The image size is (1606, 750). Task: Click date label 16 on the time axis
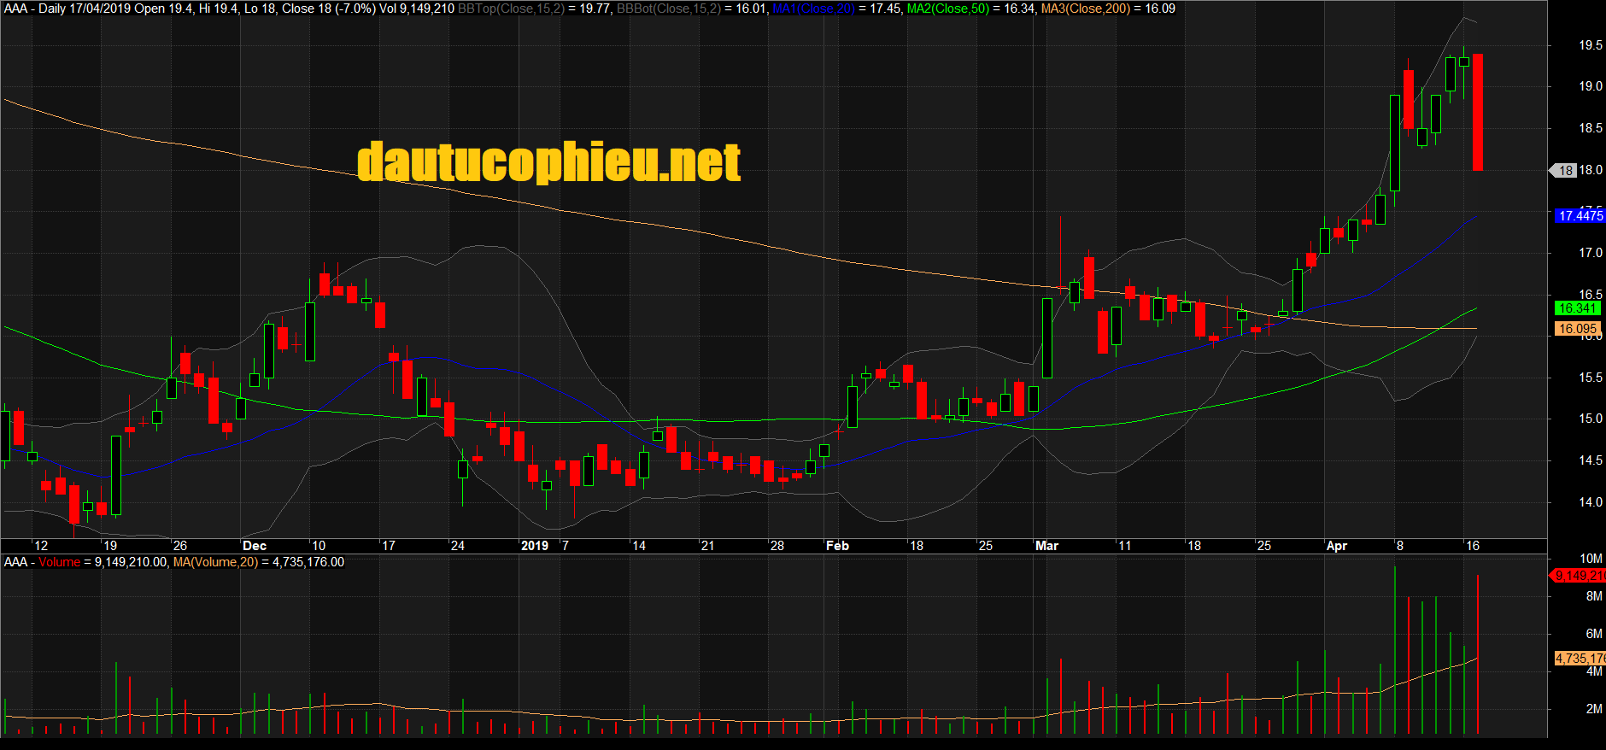pyautogui.click(x=1473, y=546)
